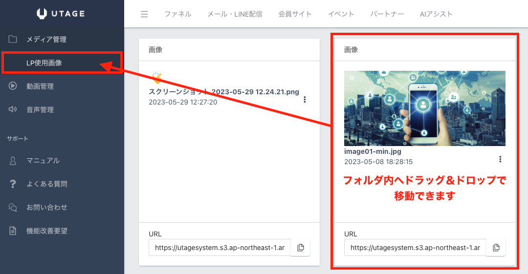The image size is (528, 274).
Task: Open the メール・LINE配信 menu
Action: click(x=235, y=14)
